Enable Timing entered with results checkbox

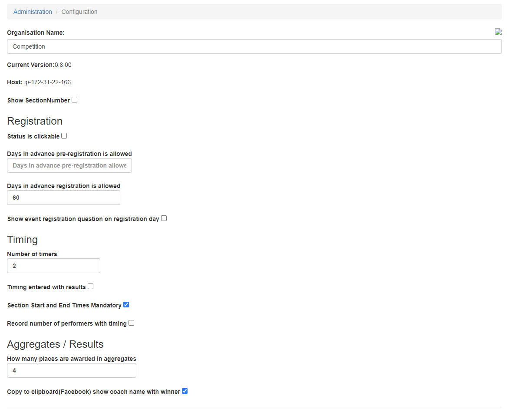91,287
